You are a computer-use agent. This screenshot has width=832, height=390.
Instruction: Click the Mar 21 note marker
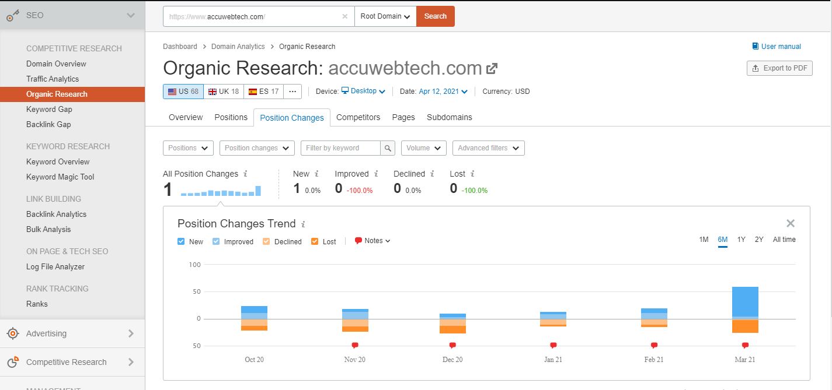(745, 346)
